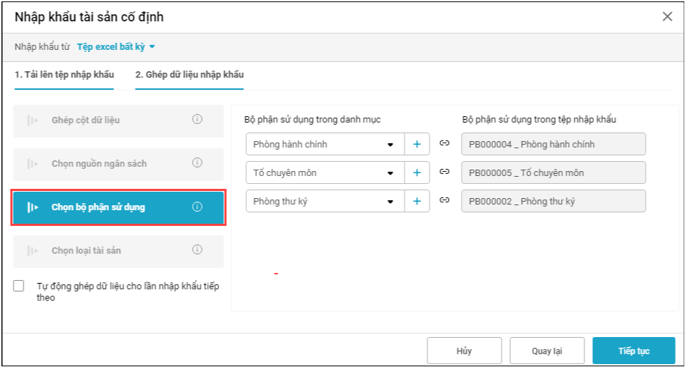Select Ghép dữ liệu nhập khẩu tab
685x367 pixels.
point(190,75)
